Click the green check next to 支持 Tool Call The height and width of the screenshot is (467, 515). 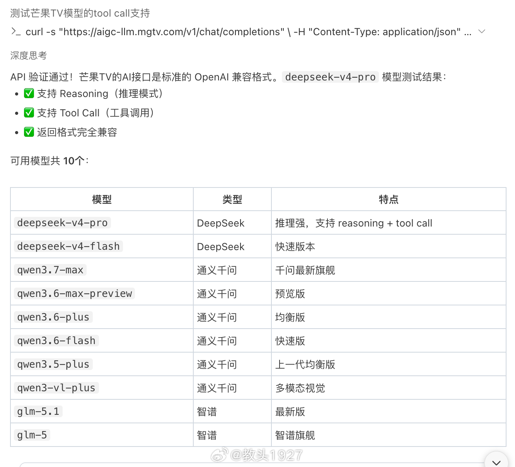tap(29, 112)
